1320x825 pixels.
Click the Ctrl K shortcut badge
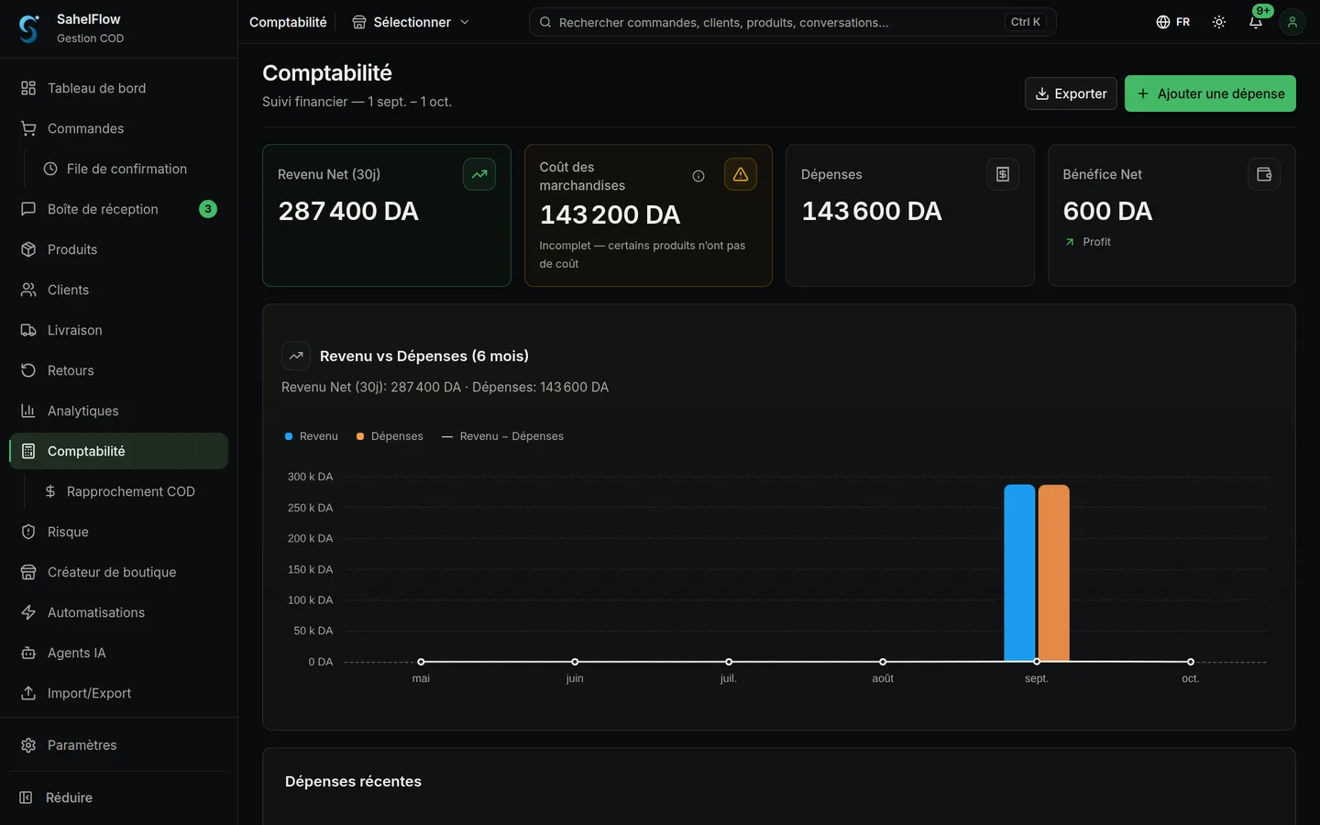[1026, 22]
